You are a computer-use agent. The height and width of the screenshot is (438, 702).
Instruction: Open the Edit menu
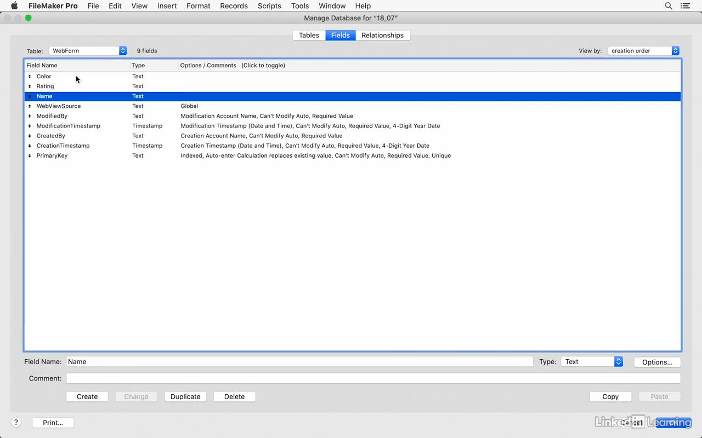click(115, 6)
